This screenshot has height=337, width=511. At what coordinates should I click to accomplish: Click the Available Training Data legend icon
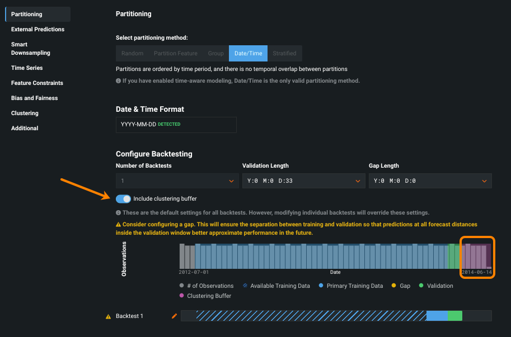(245, 286)
